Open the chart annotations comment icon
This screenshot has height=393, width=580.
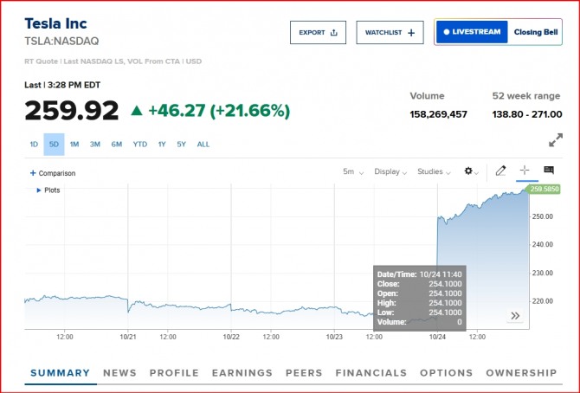pyautogui.click(x=549, y=171)
